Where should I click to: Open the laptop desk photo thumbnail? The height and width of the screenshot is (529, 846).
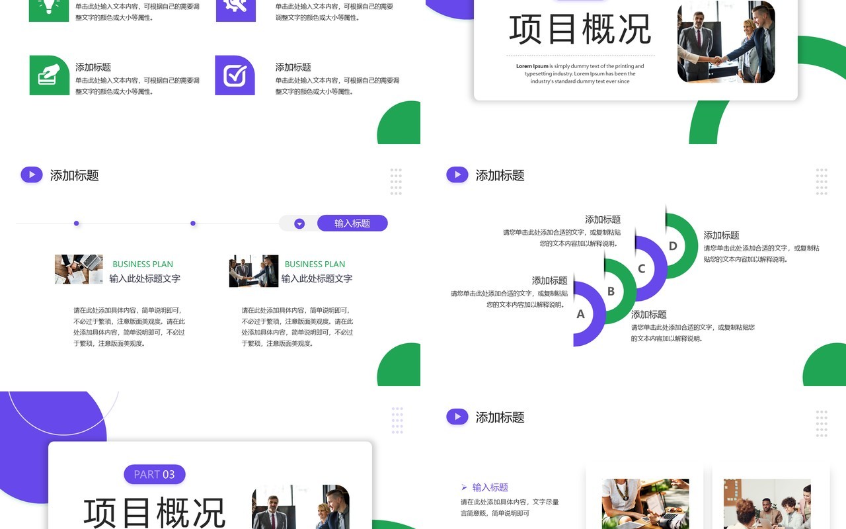coord(79,269)
